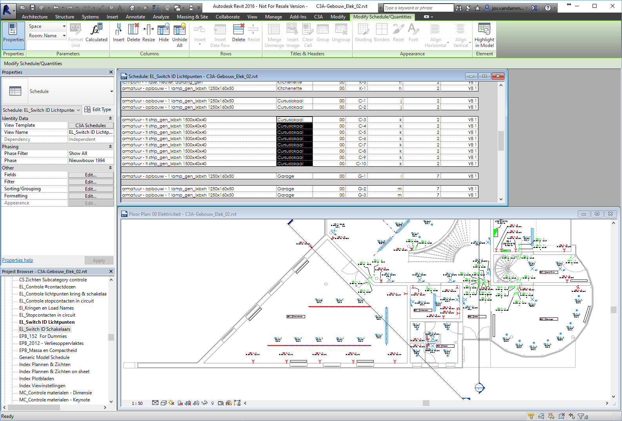This screenshot has height=421, width=622.
Task: Toggle Sun Path off icon in view control bar
Action: click(171, 403)
